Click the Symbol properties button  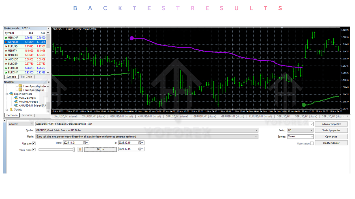pyautogui.click(x=331, y=130)
